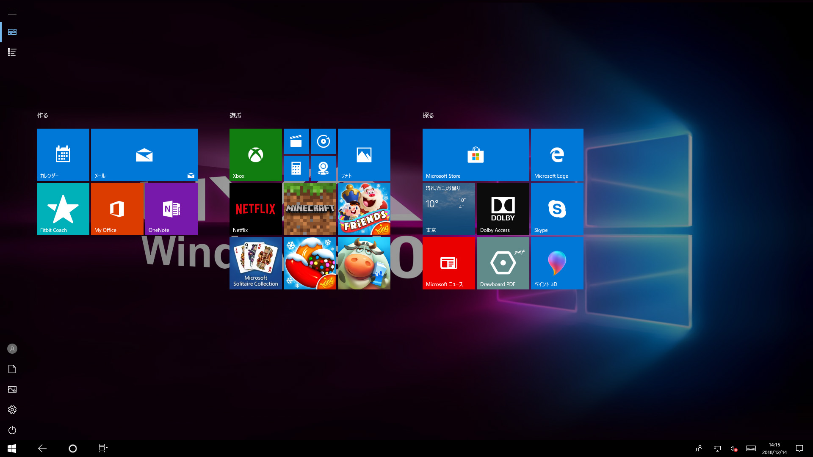This screenshot has width=813, height=457.
Task: Open the user account menu
Action: (x=12, y=348)
